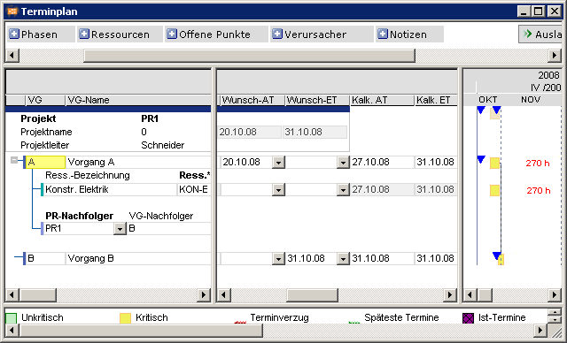Expand the Phasen section plus icon
Viewport: 567px width, 343px height.
[14, 34]
